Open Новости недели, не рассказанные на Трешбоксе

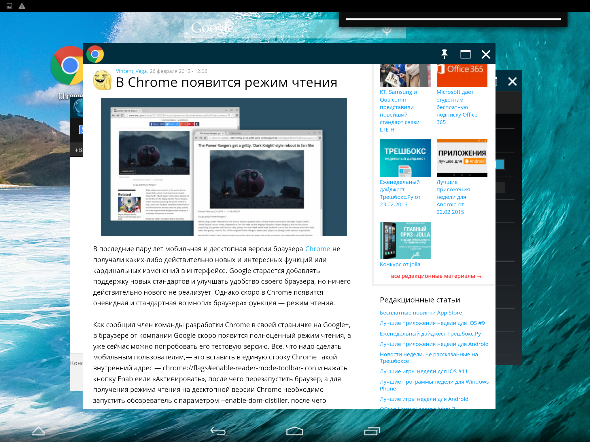point(429,358)
